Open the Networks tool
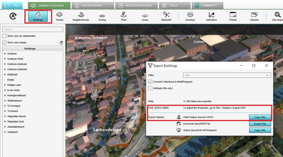 coord(166,16)
